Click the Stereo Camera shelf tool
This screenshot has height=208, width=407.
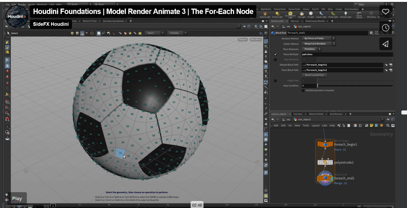(x=359, y=15)
